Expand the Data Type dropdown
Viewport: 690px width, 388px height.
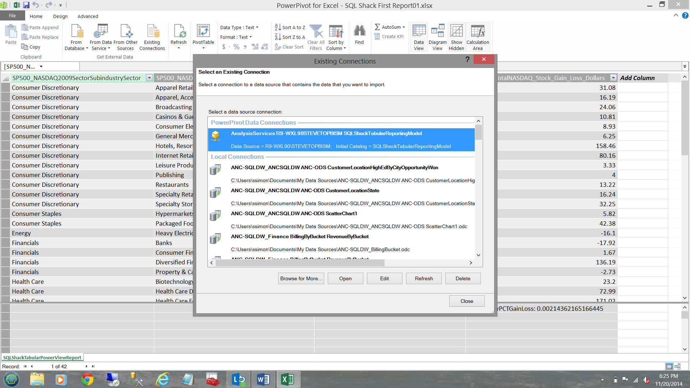[257, 27]
